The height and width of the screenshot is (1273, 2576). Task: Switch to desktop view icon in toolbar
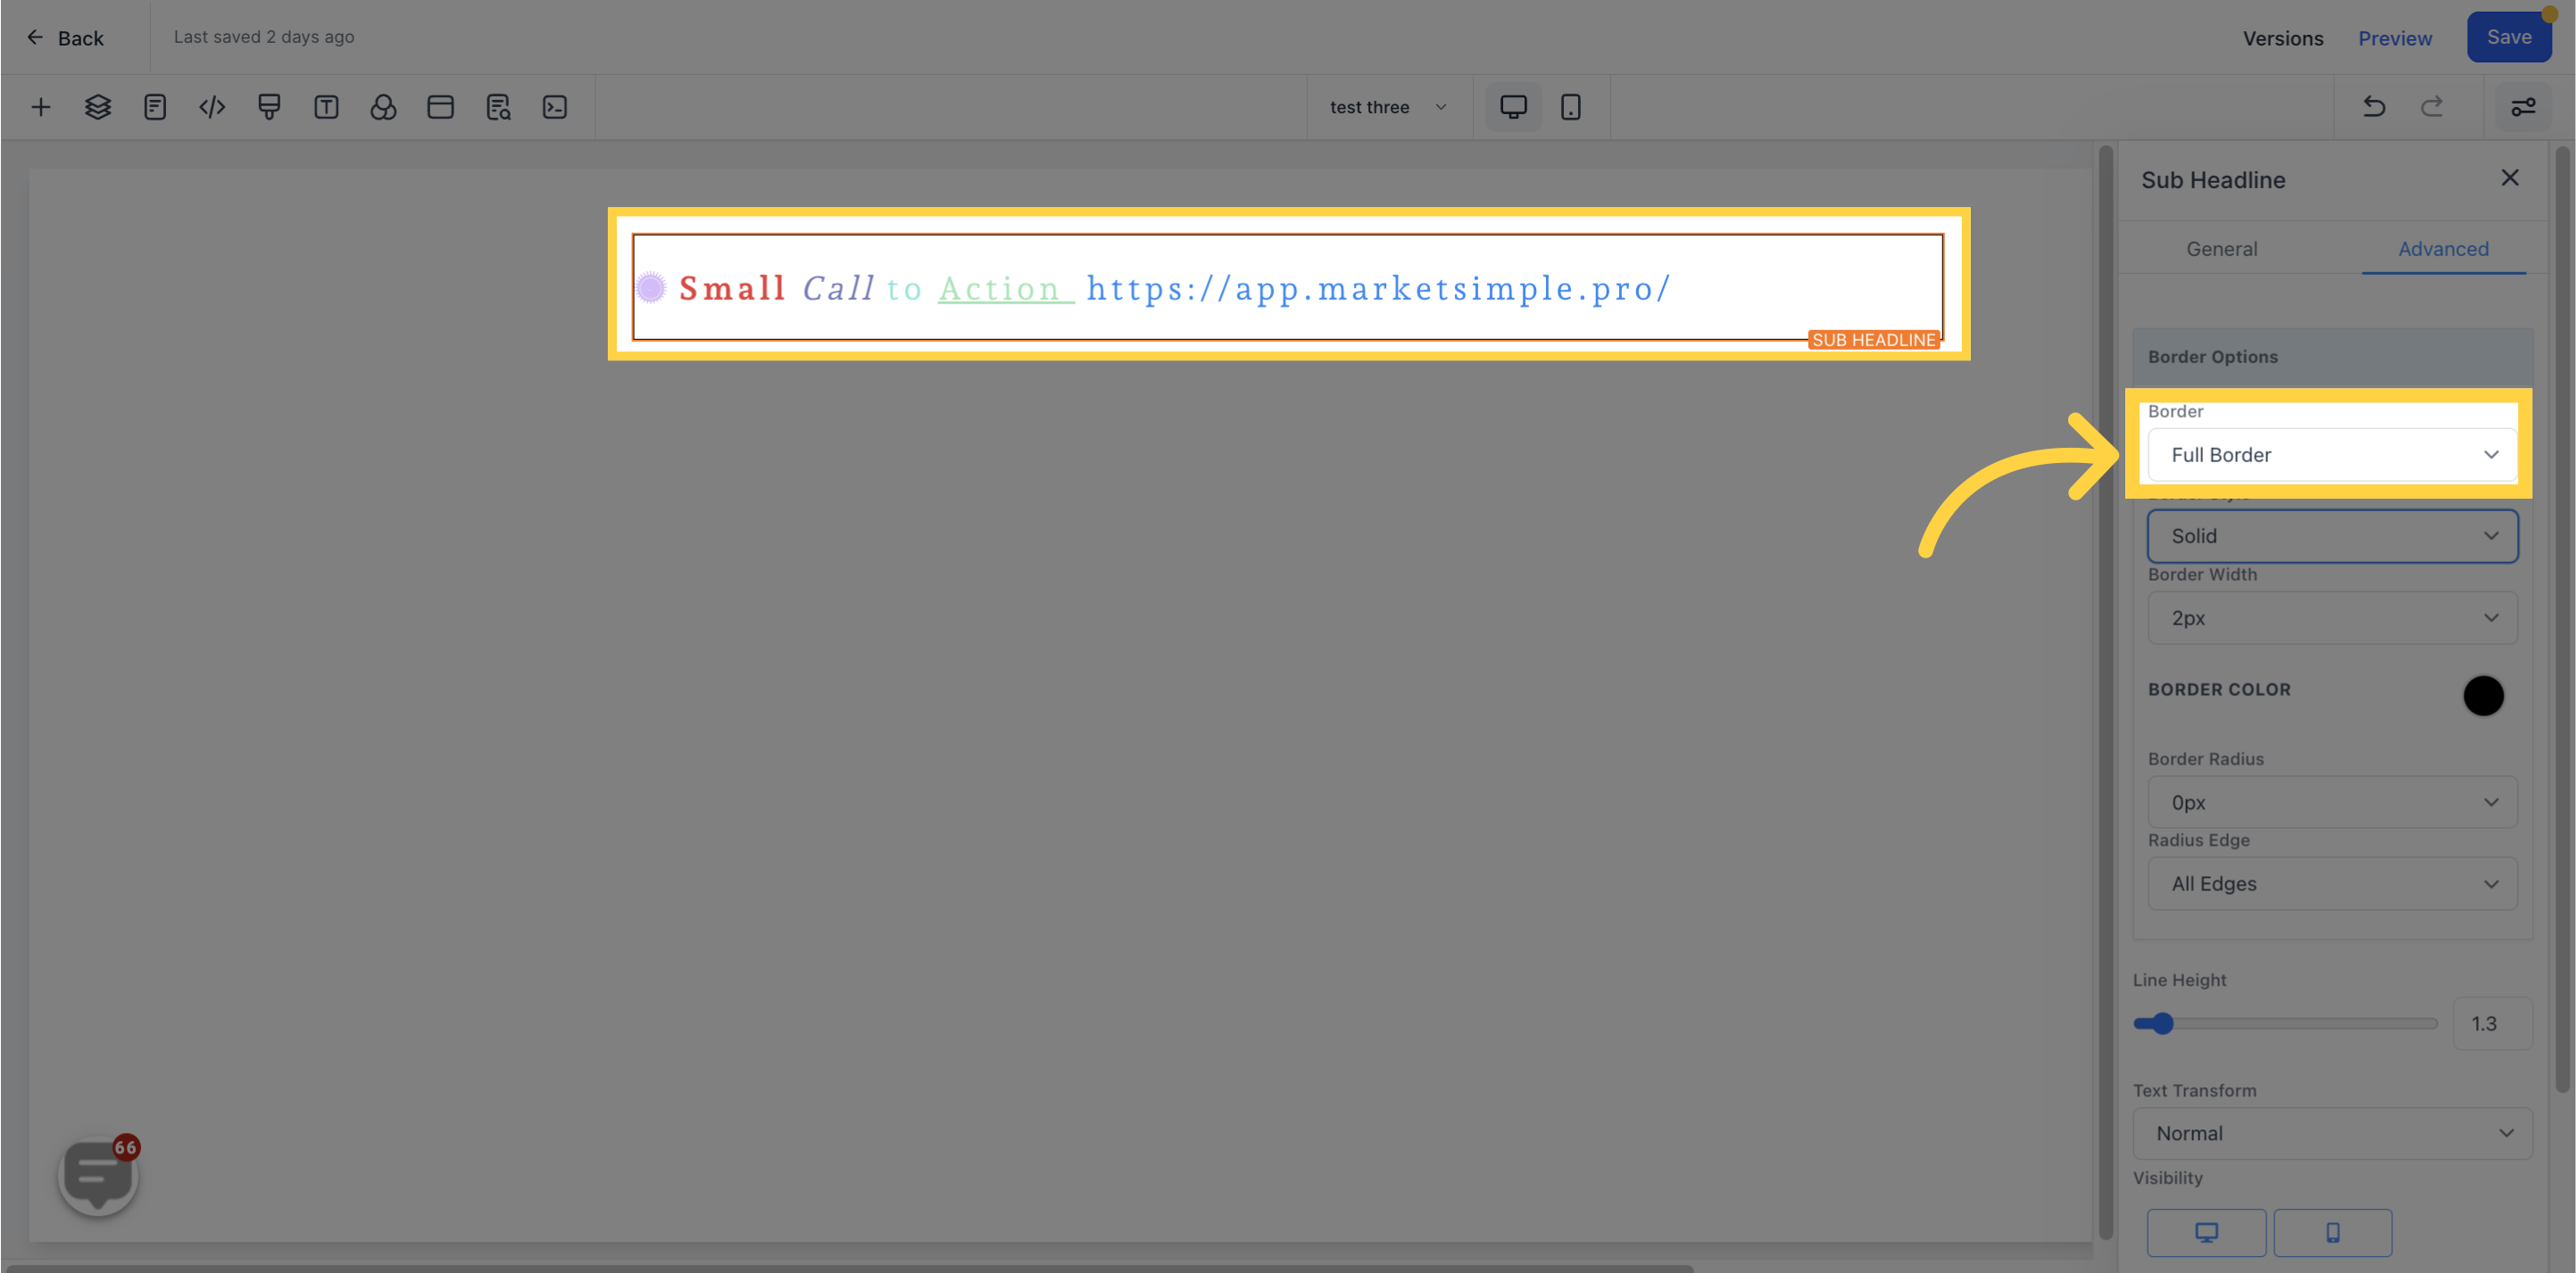[1513, 107]
